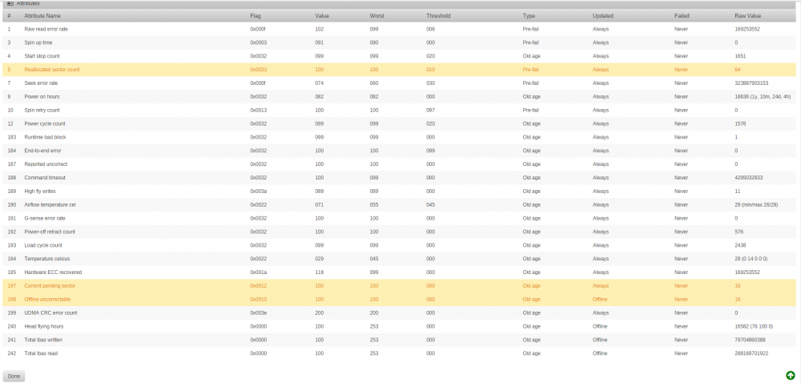Select the Power on hours attribute
The width and height of the screenshot is (801, 383).
tap(42, 96)
